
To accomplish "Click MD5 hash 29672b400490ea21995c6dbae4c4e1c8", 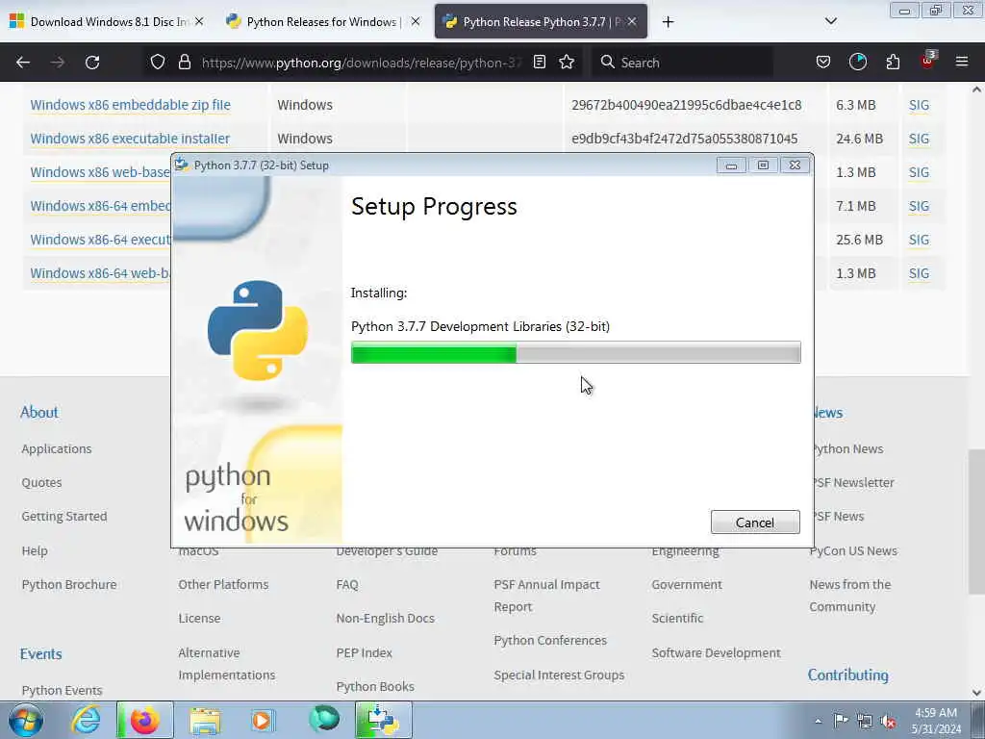I will point(686,105).
